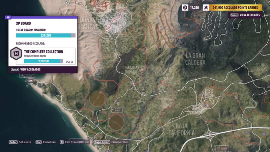Select Fast Travel (200 CR)
270x152 pixels.
tap(75, 142)
